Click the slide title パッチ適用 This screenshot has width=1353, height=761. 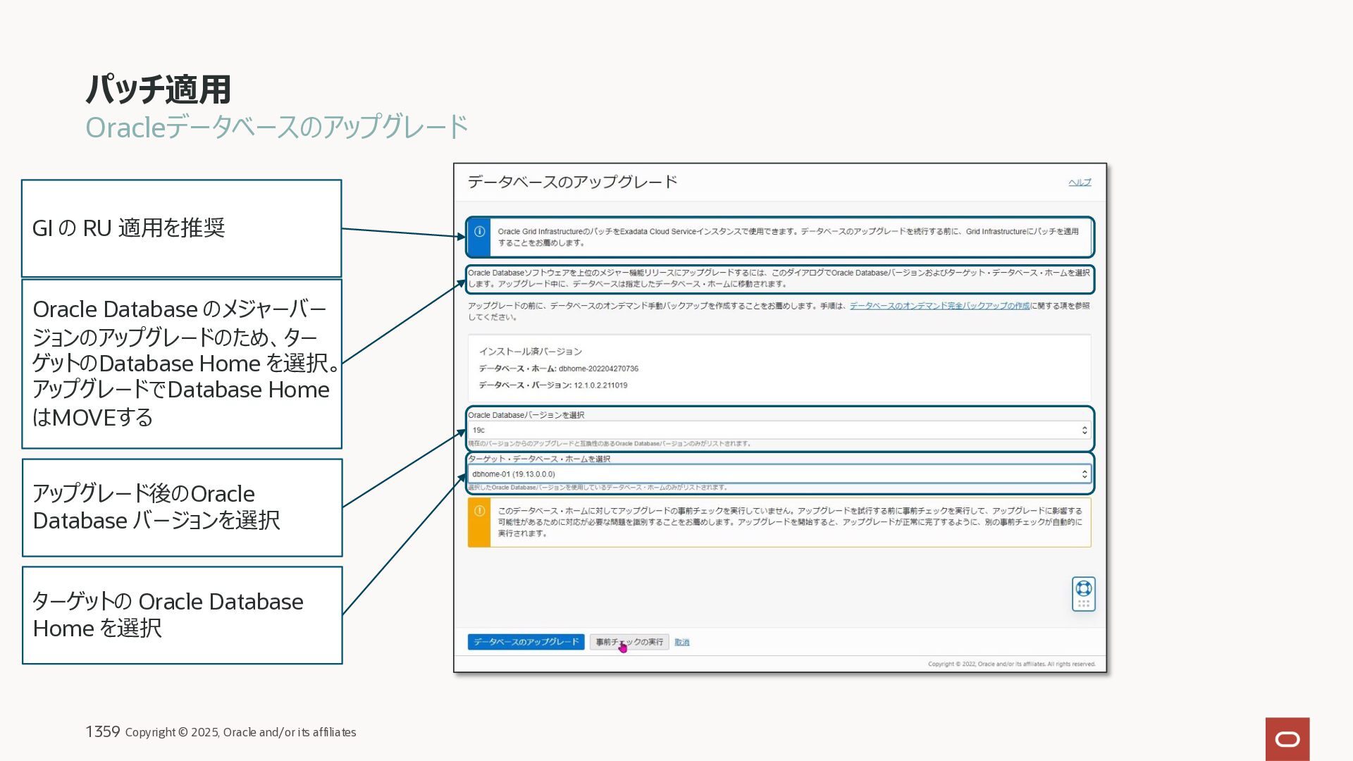159,89
